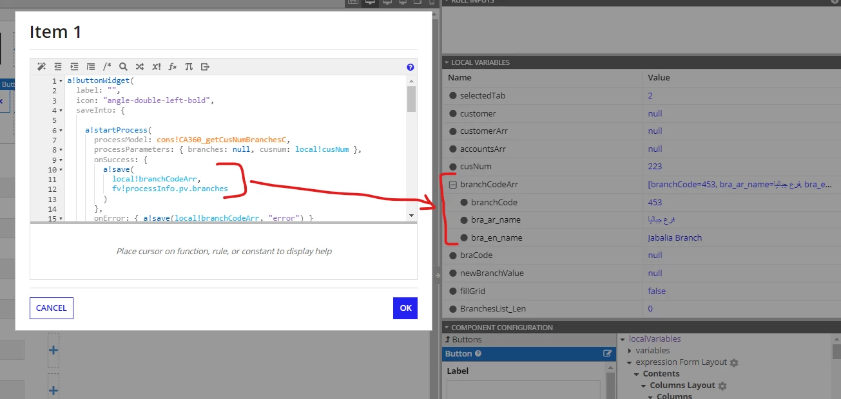
Task: Open search with the magnifier icon
Action: click(123, 66)
